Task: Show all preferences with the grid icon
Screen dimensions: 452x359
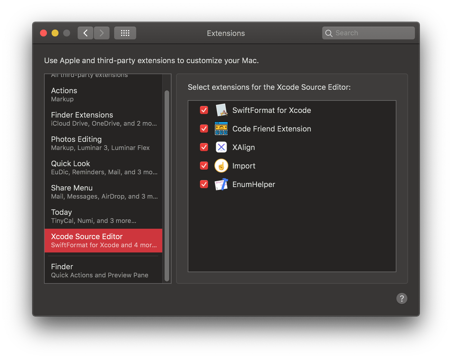Action: [x=125, y=33]
